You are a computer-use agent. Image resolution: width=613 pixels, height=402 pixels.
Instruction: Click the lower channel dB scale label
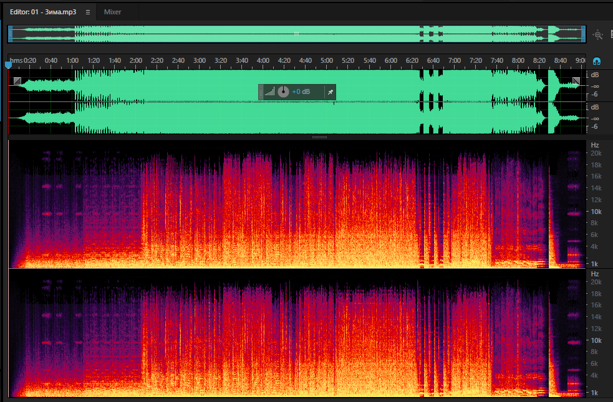tap(595, 107)
